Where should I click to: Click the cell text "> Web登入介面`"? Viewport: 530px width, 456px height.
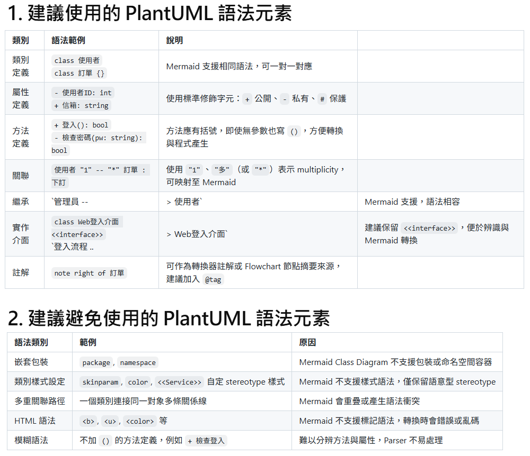[x=197, y=234]
